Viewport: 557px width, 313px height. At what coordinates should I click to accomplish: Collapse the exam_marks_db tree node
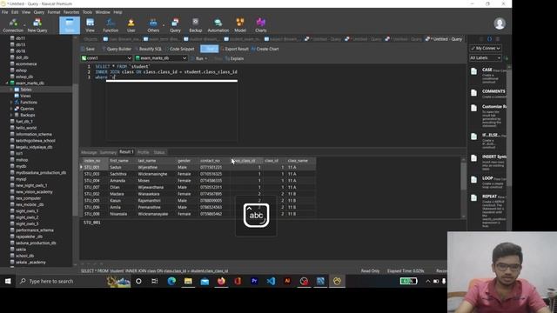[x=7, y=83]
